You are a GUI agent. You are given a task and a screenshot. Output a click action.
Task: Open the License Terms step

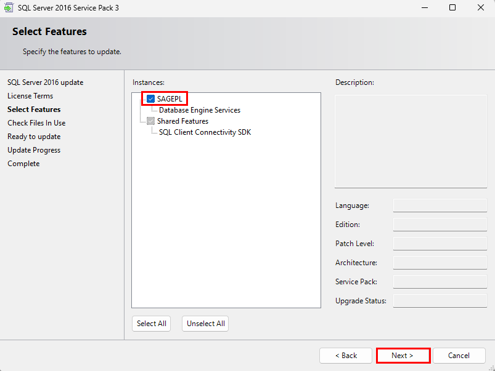[x=30, y=96]
